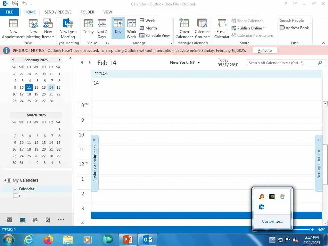Open Internet Explorer from the taskbar
328x246 pixels.
click(29, 240)
